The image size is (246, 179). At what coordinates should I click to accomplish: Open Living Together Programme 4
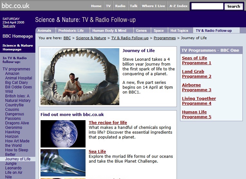coord(199,101)
